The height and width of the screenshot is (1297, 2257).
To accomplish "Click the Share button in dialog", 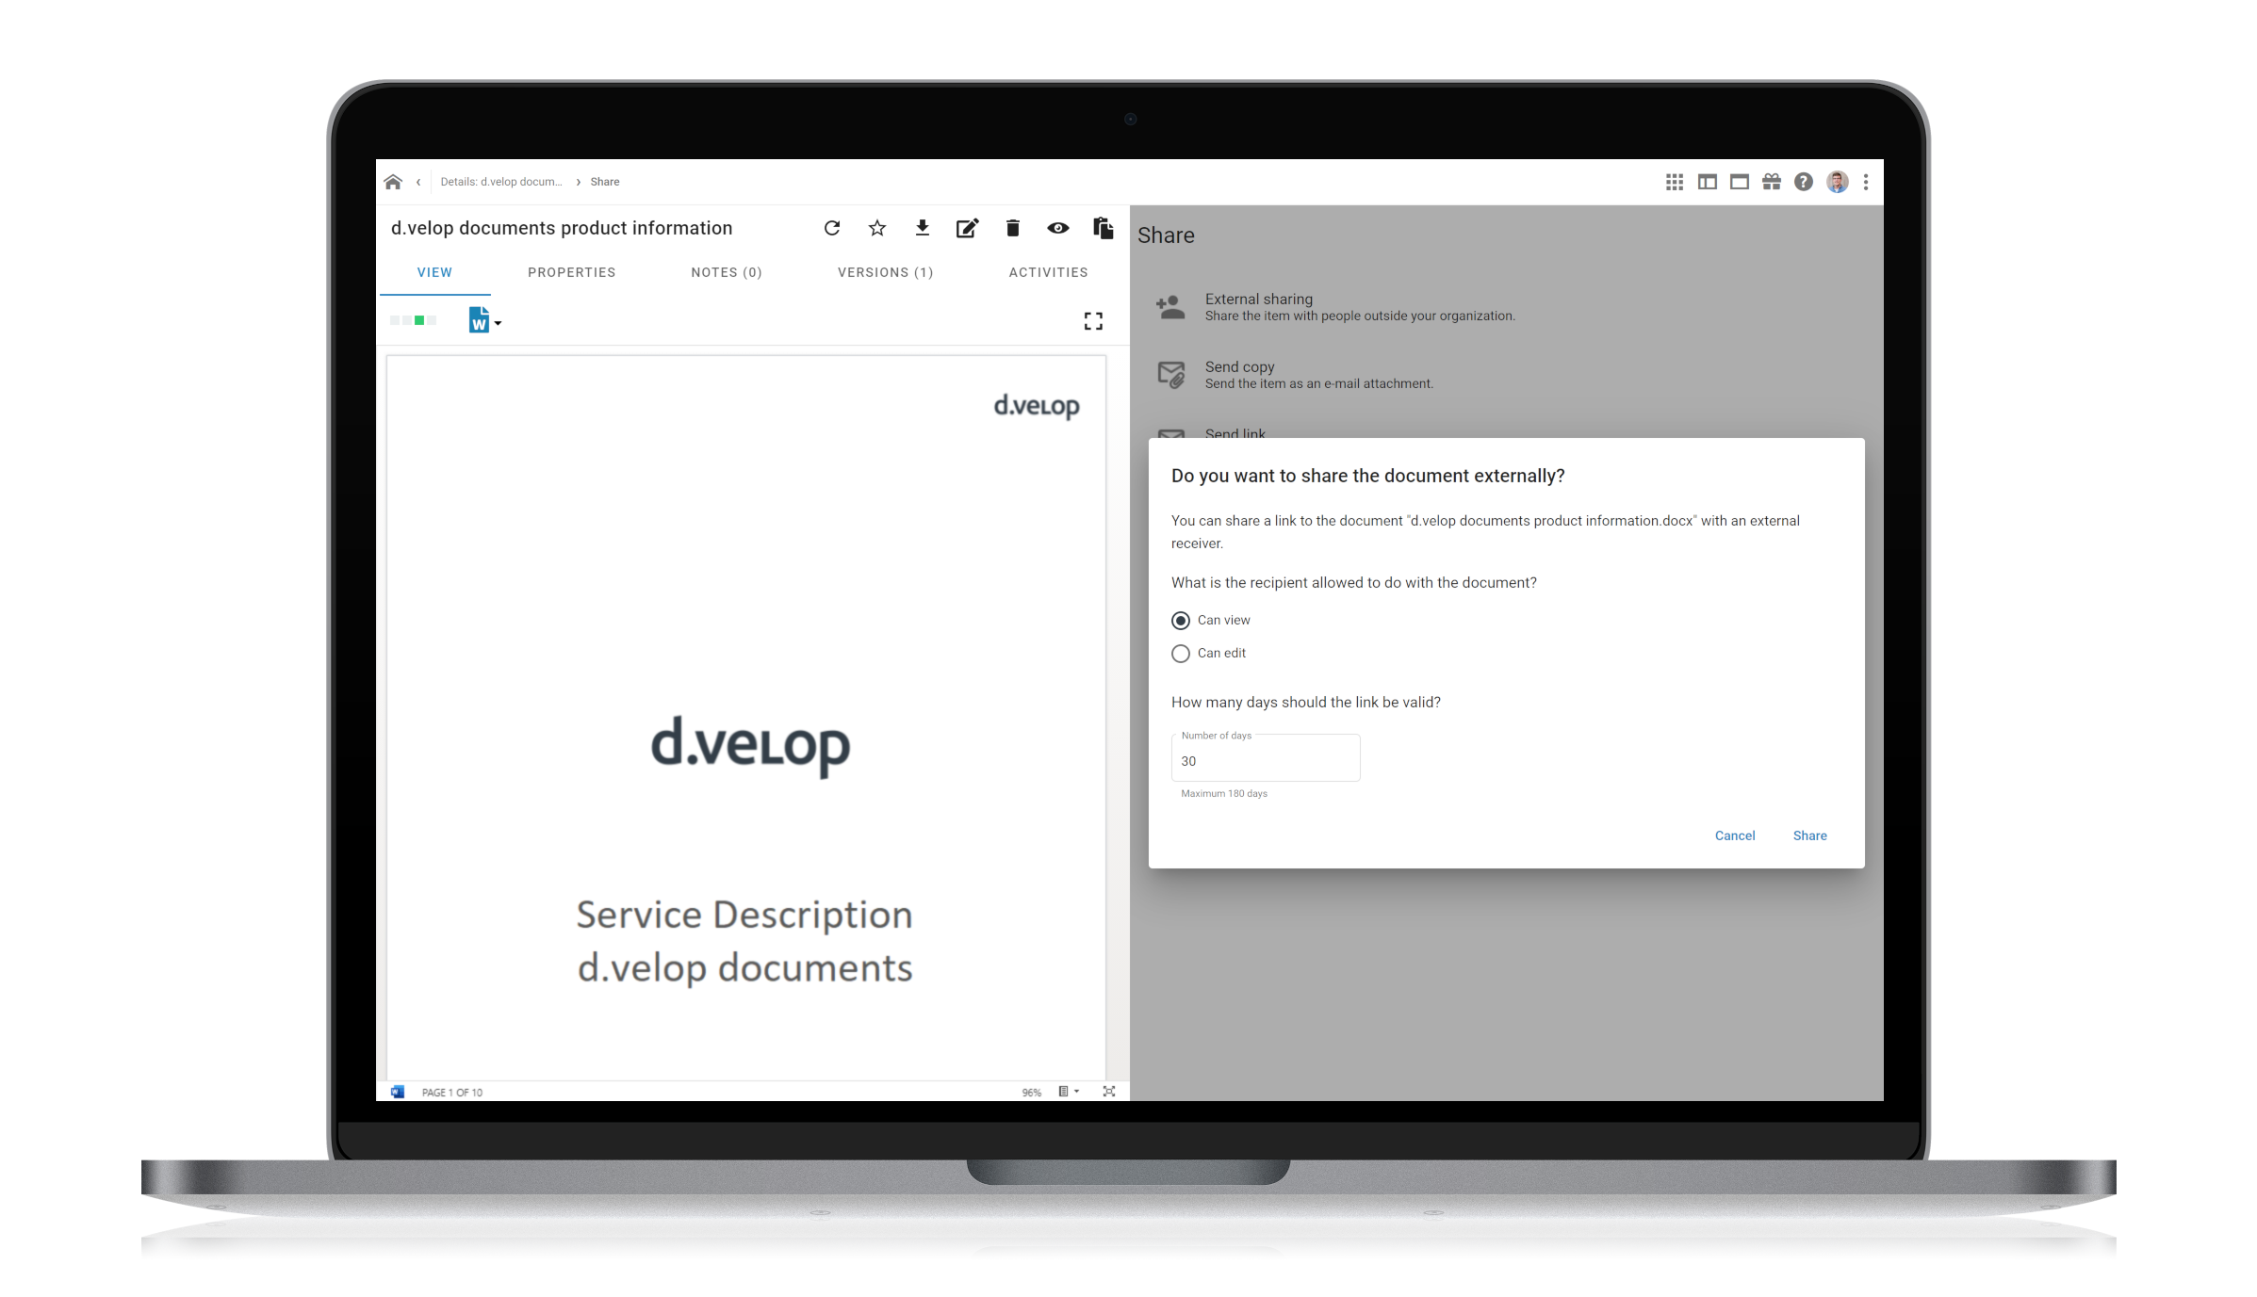I will click(1809, 835).
